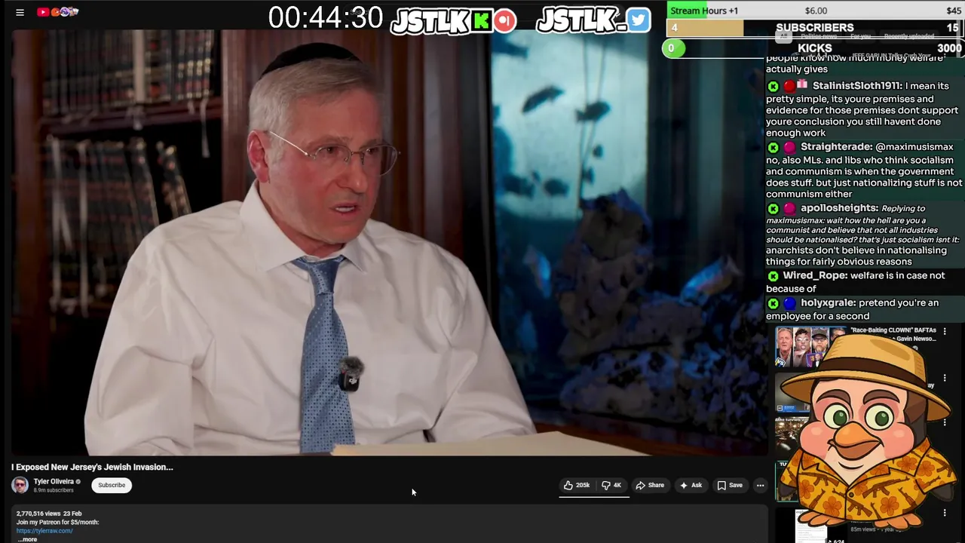Click the 'Race-Baiting CLOWN!' suggested video title
Viewport: 965px width, 543px height.
click(x=893, y=334)
